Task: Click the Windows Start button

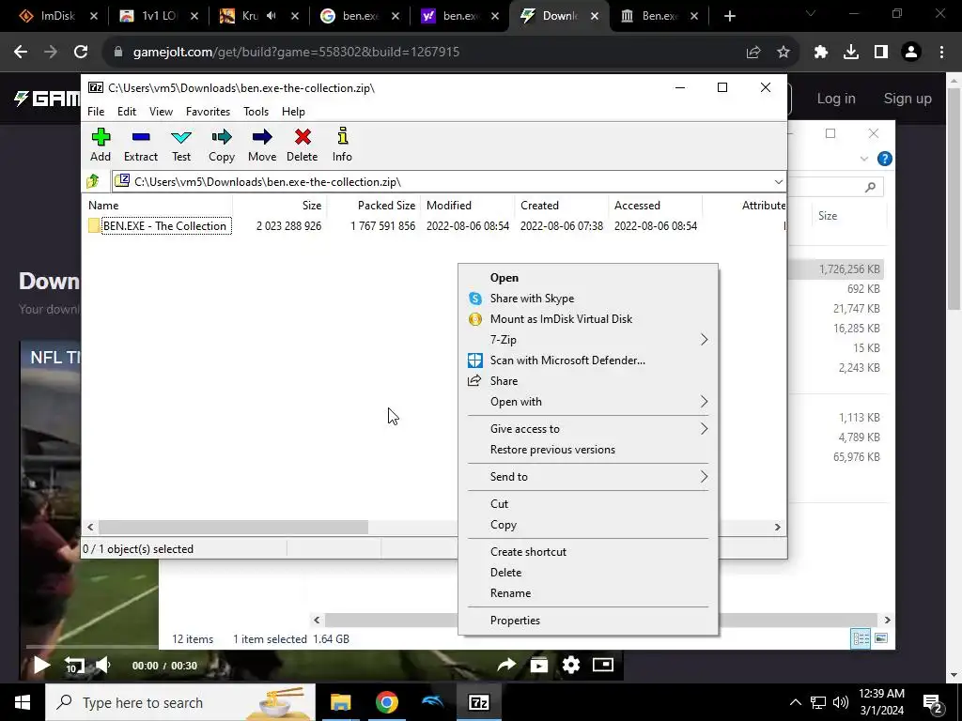Action: 23,702
